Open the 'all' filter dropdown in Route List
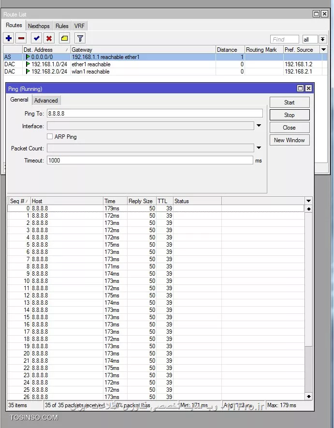 (x=322, y=39)
